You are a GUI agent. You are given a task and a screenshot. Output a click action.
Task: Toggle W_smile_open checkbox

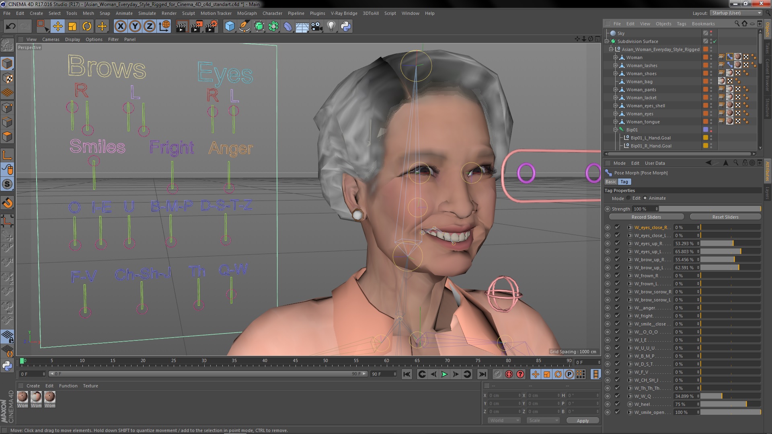coord(617,412)
